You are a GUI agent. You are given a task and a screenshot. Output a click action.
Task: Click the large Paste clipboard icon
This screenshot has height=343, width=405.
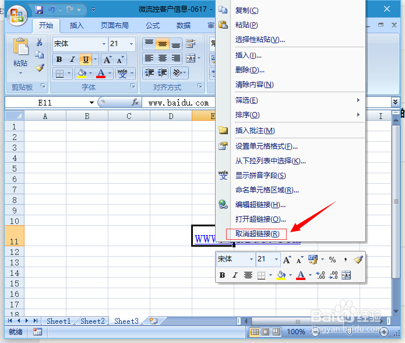tap(20, 47)
